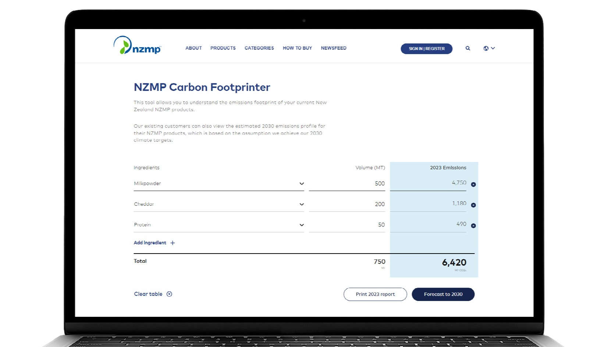This screenshot has width=590, height=347.
Task: Edit the Cheddar volume field showing 200
Action: pyautogui.click(x=347, y=204)
